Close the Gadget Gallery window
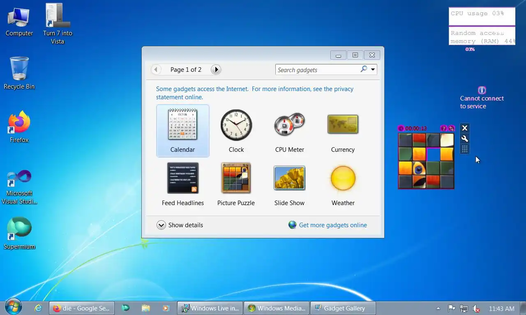526x315 pixels. point(372,55)
